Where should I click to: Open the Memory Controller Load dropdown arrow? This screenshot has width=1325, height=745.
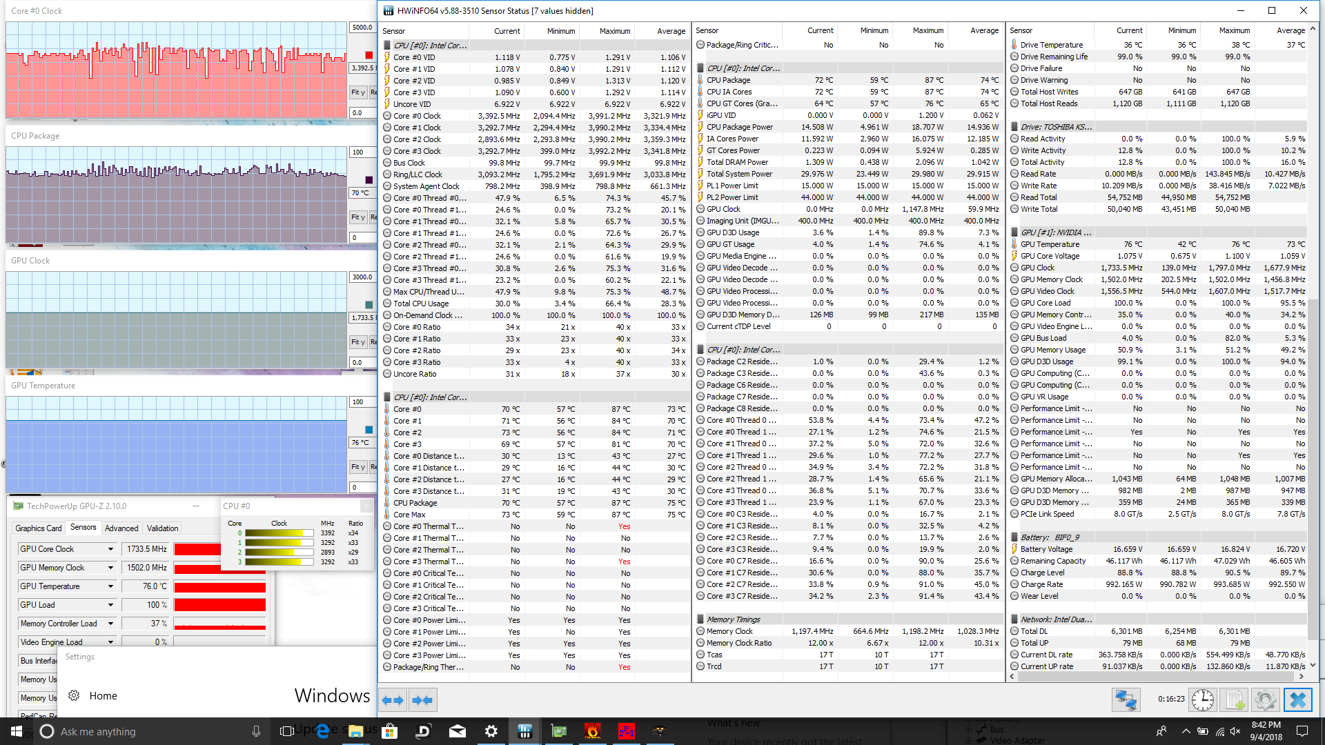[x=110, y=624]
